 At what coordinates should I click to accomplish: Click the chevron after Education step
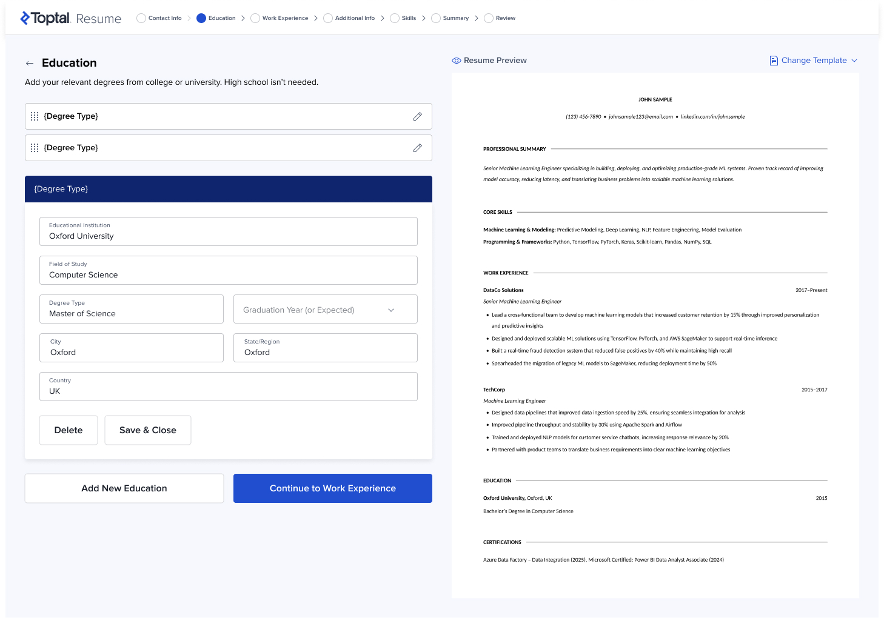click(243, 18)
